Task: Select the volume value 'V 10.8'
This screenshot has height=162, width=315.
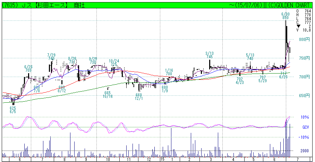Action: coord(304,30)
